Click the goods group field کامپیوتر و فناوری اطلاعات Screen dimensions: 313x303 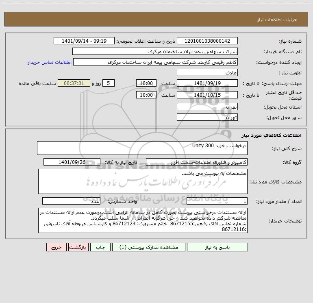[x=197, y=162]
